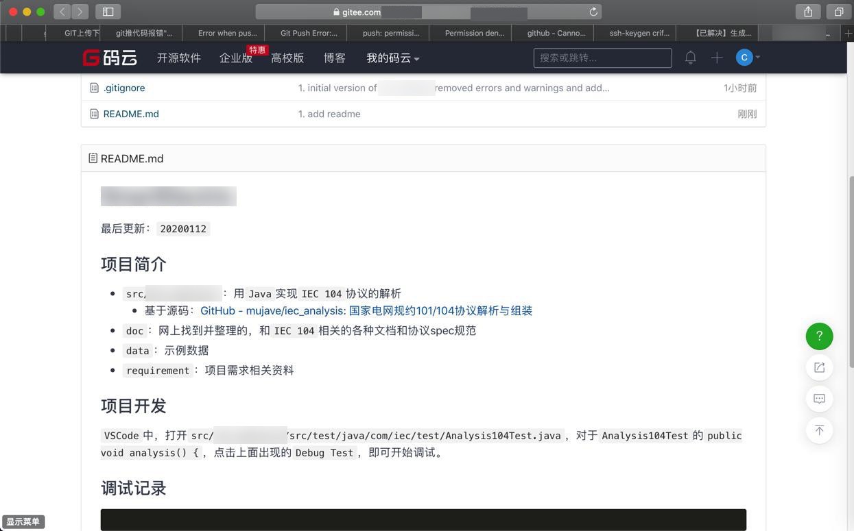Switch to the Git Push Error tab
Viewport: 854px width, 531px height.
click(x=306, y=33)
